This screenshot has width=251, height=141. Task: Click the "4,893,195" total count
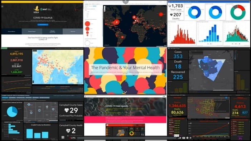tap(16, 54)
